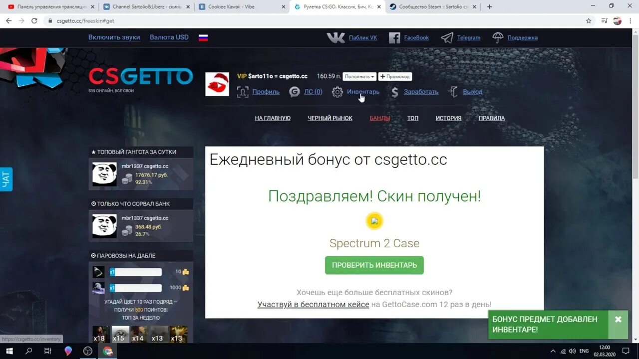Image resolution: width=639 pixels, height=359 pixels.
Task: Click the x18 weekly top avatar
Action: pos(101,334)
